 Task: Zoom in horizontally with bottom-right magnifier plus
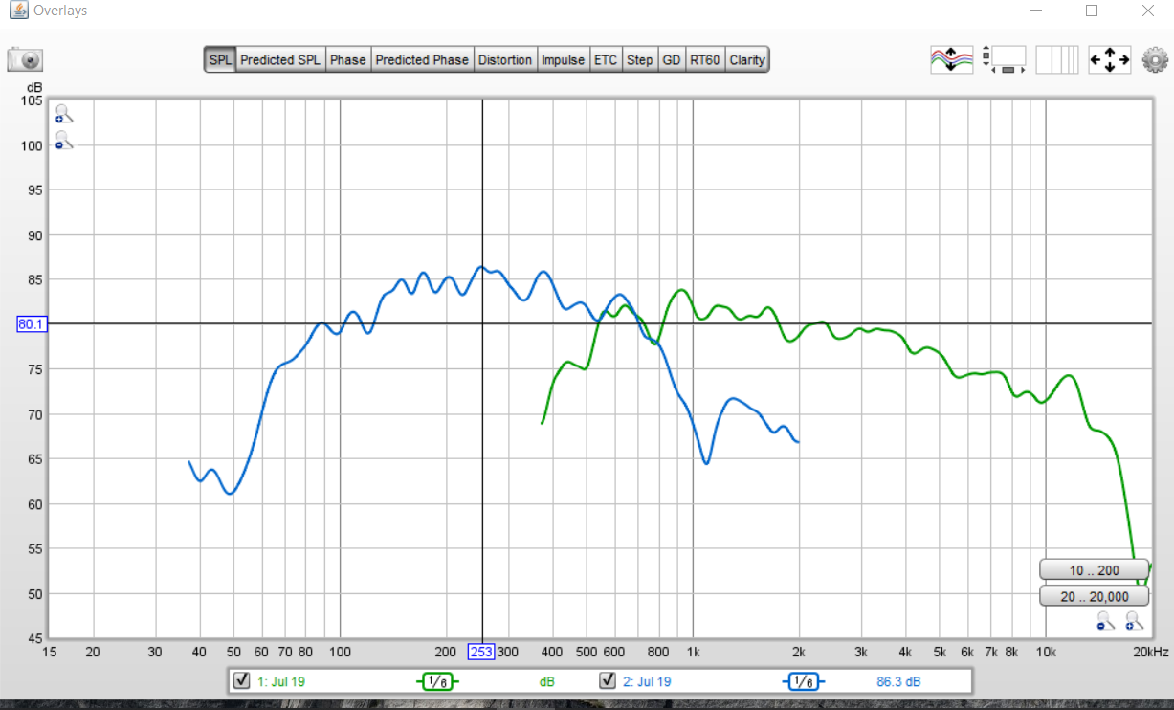pos(1135,621)
